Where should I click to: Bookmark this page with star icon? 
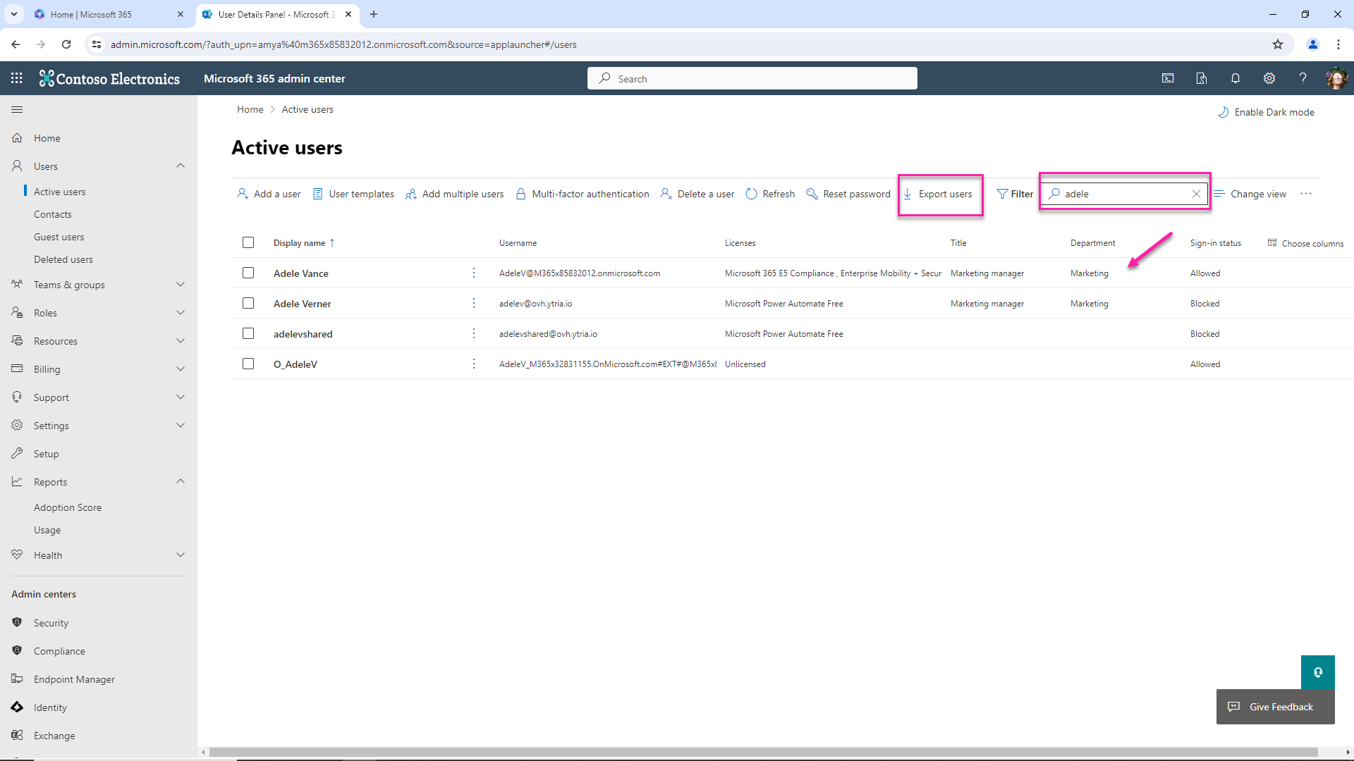point(1278,44)
